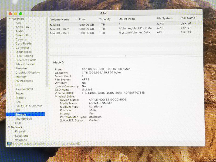Select SPI in the sidebar
The width and height of the screenshot is (216, 162).
[x=18, y=110]
